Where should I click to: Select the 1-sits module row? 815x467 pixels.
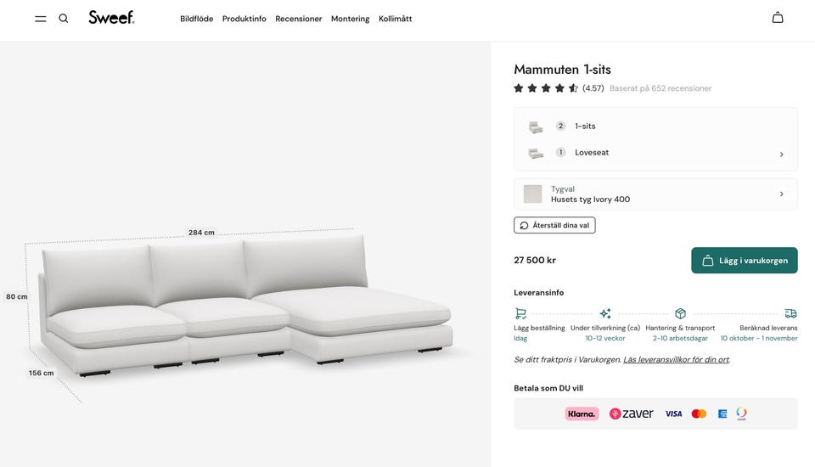point(584,126)
